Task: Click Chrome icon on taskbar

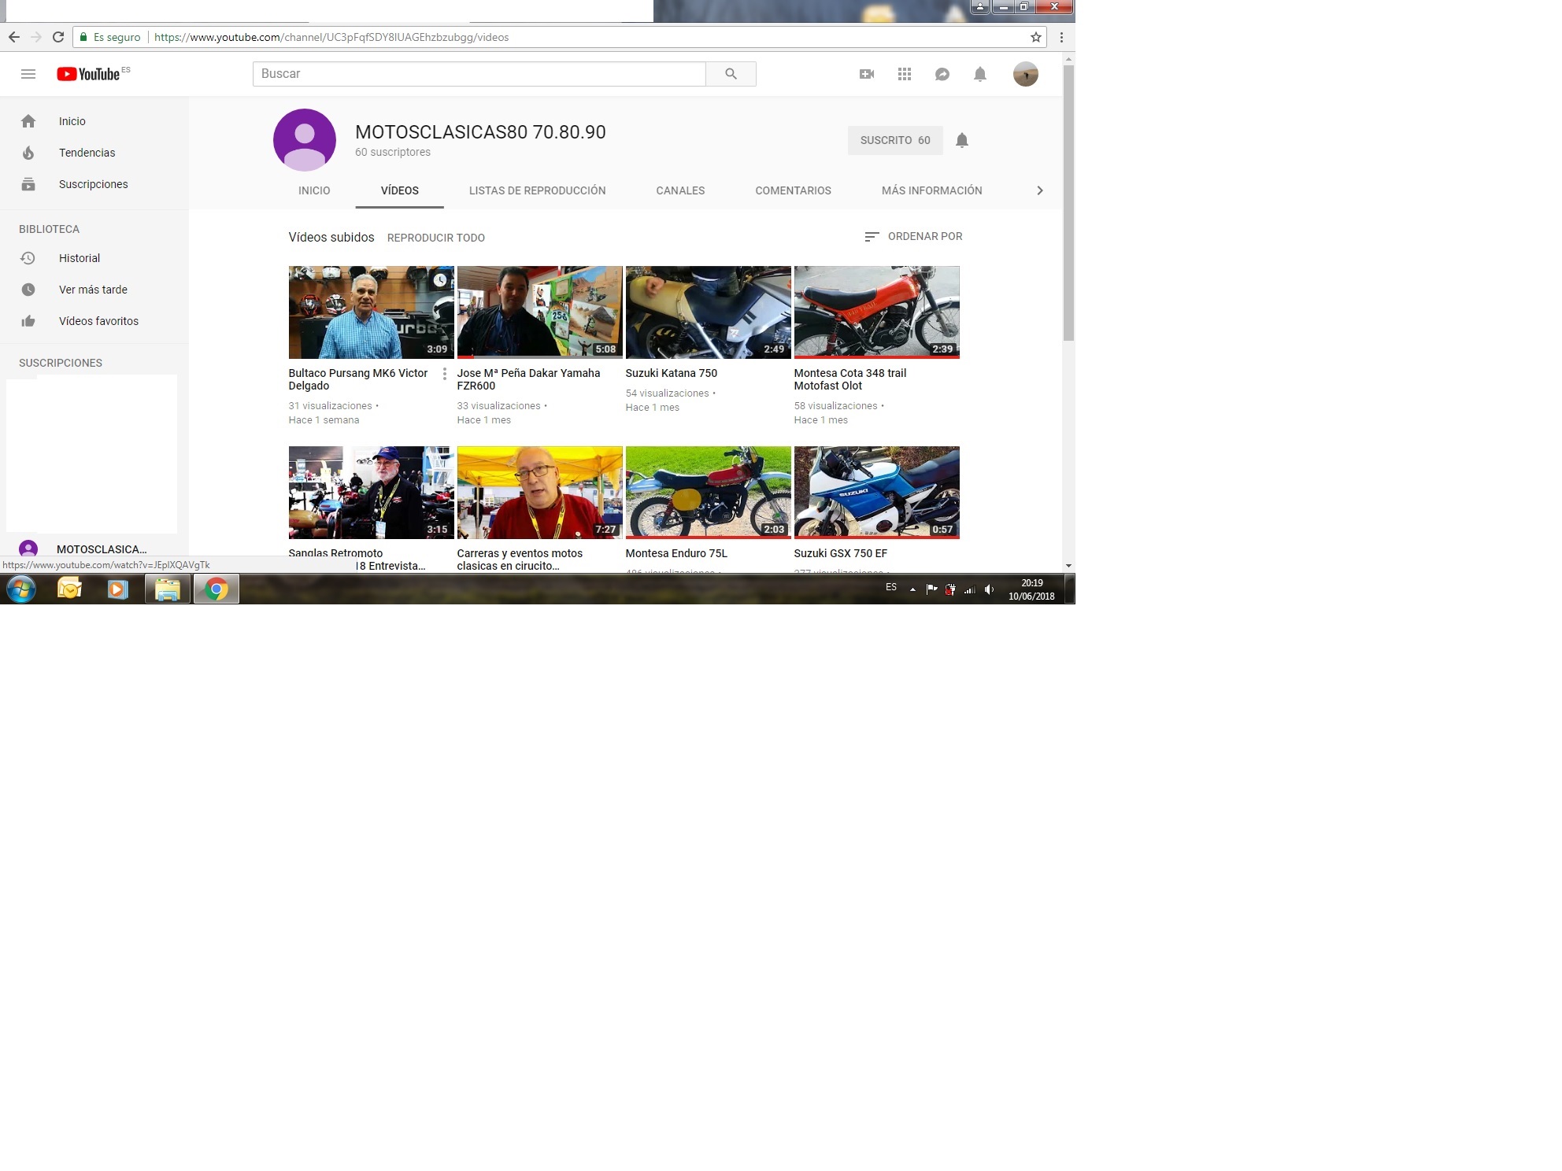Action: (x=217, y=589)
